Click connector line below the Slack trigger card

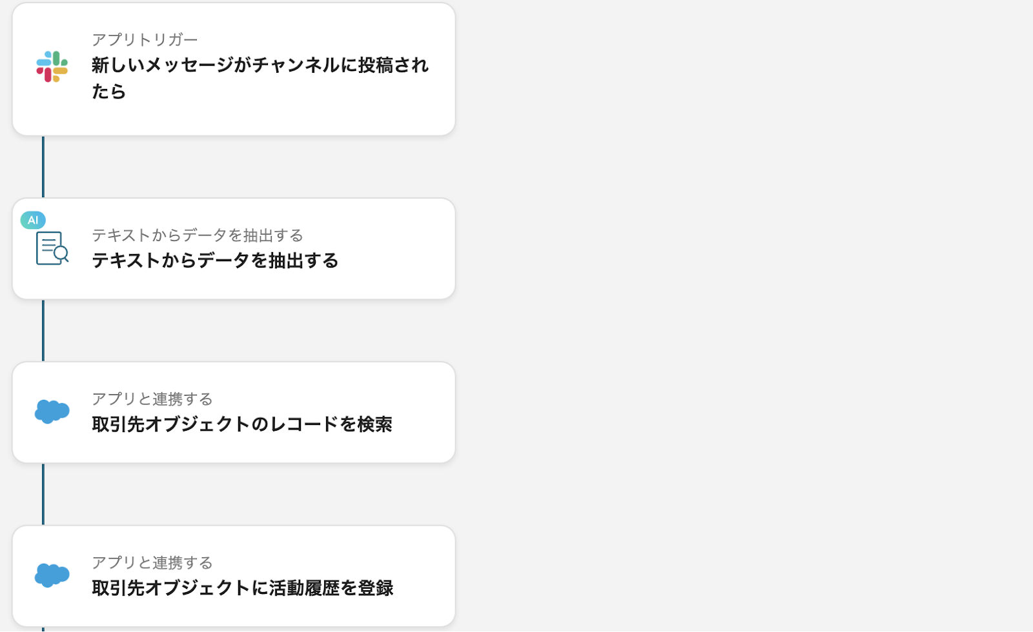[x=43, y=166]
